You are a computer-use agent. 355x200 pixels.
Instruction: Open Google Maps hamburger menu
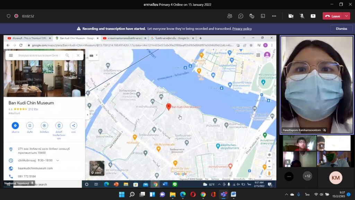coord(11,55)
